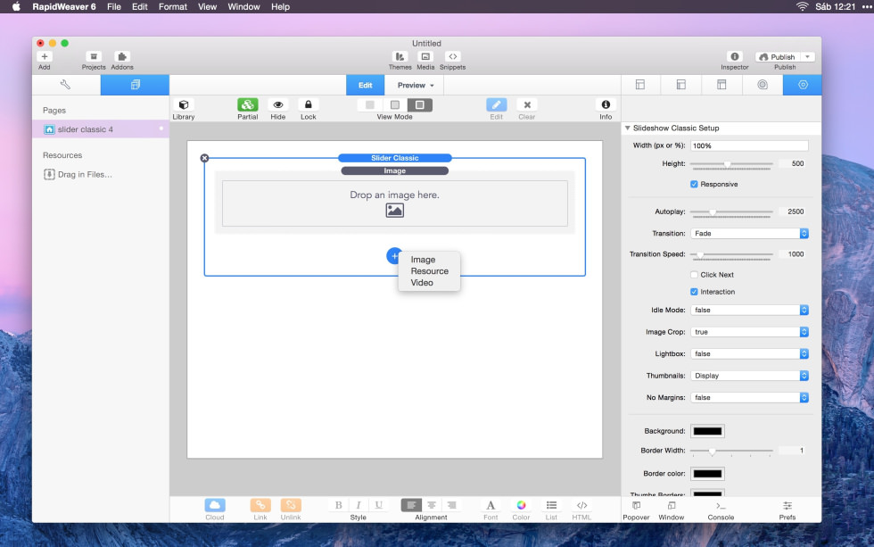
Task: Click the Clear X icon
Action: coord(527,104)
